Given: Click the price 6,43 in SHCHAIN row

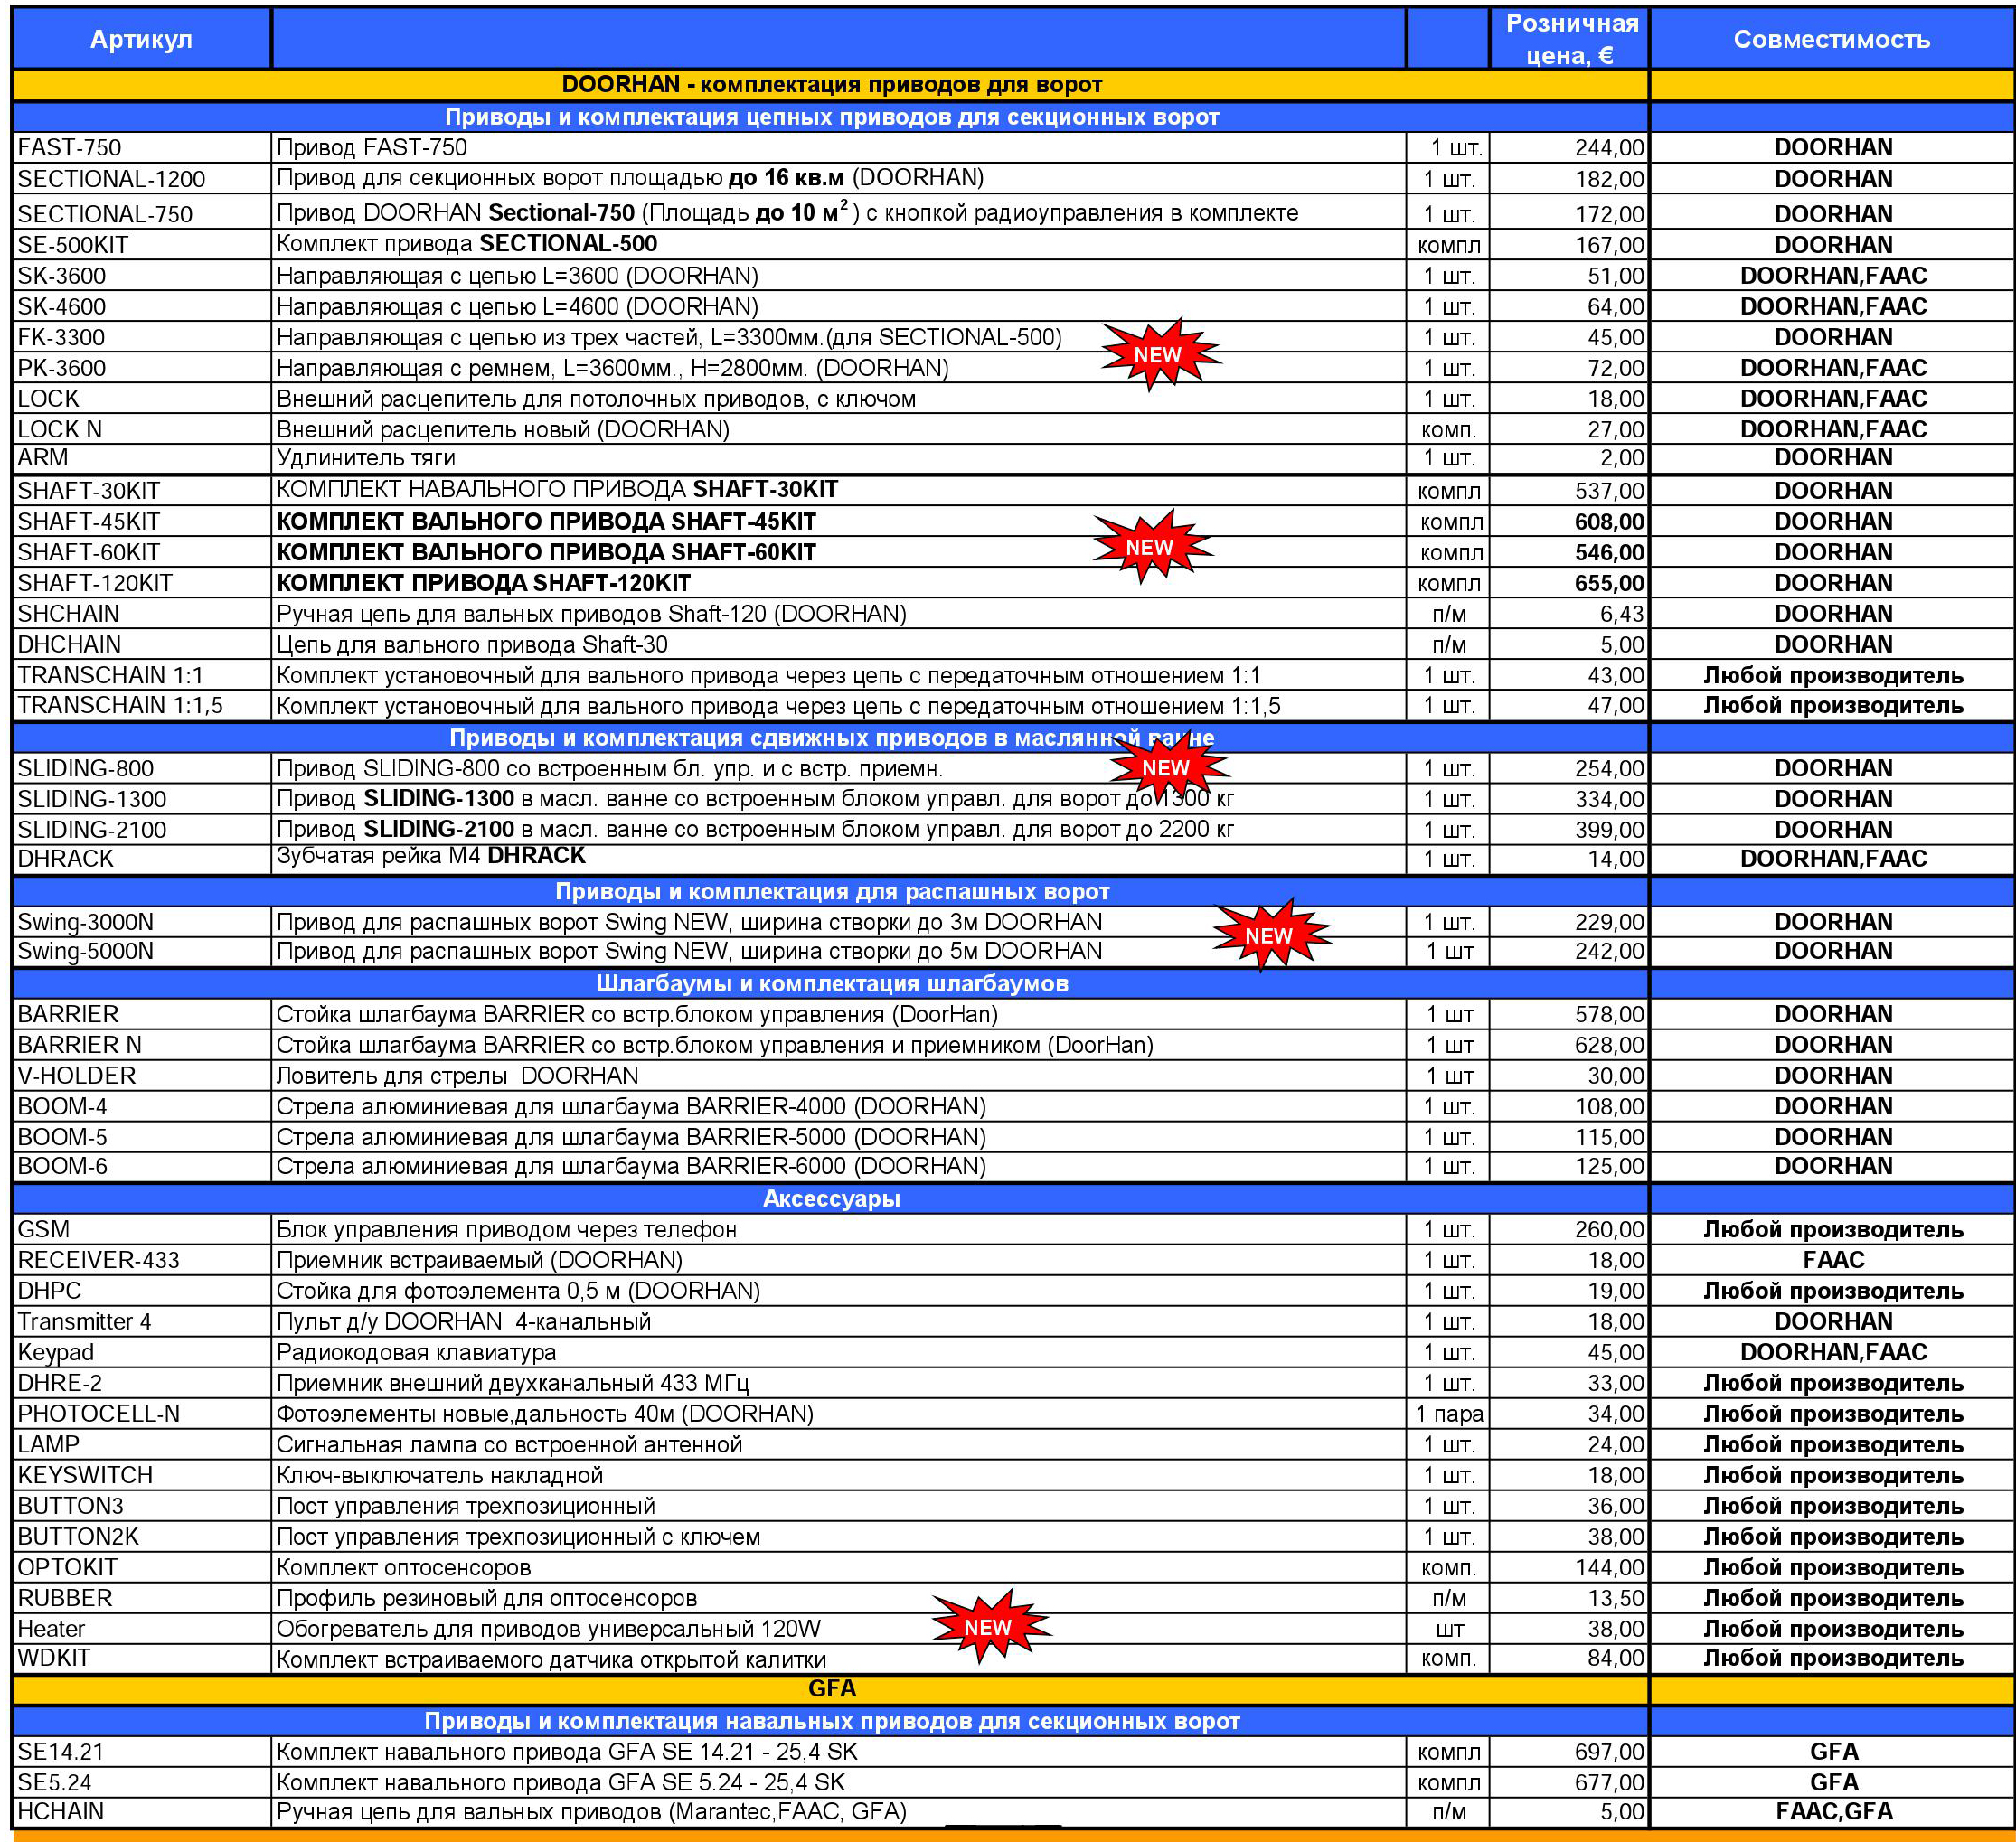Looking at the screenshot, I should pyautogui.click(x=1621, y=614).
